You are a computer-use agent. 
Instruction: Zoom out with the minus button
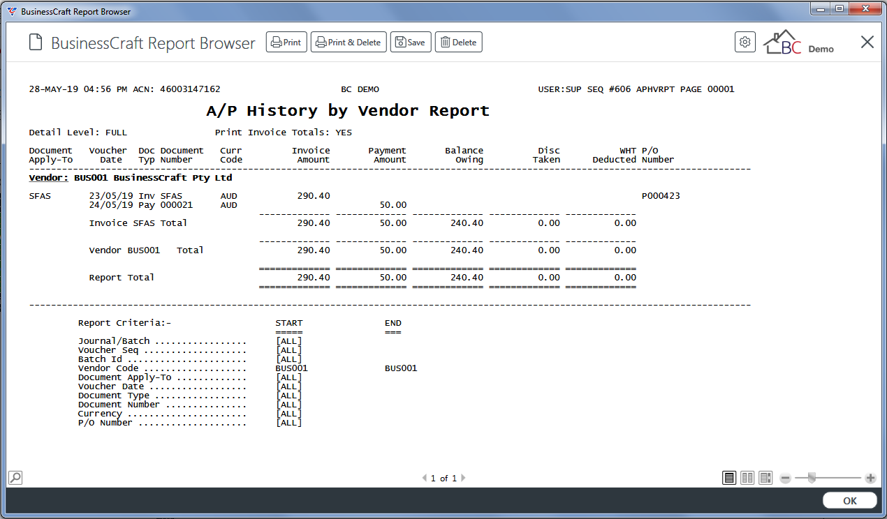(785, 479)
